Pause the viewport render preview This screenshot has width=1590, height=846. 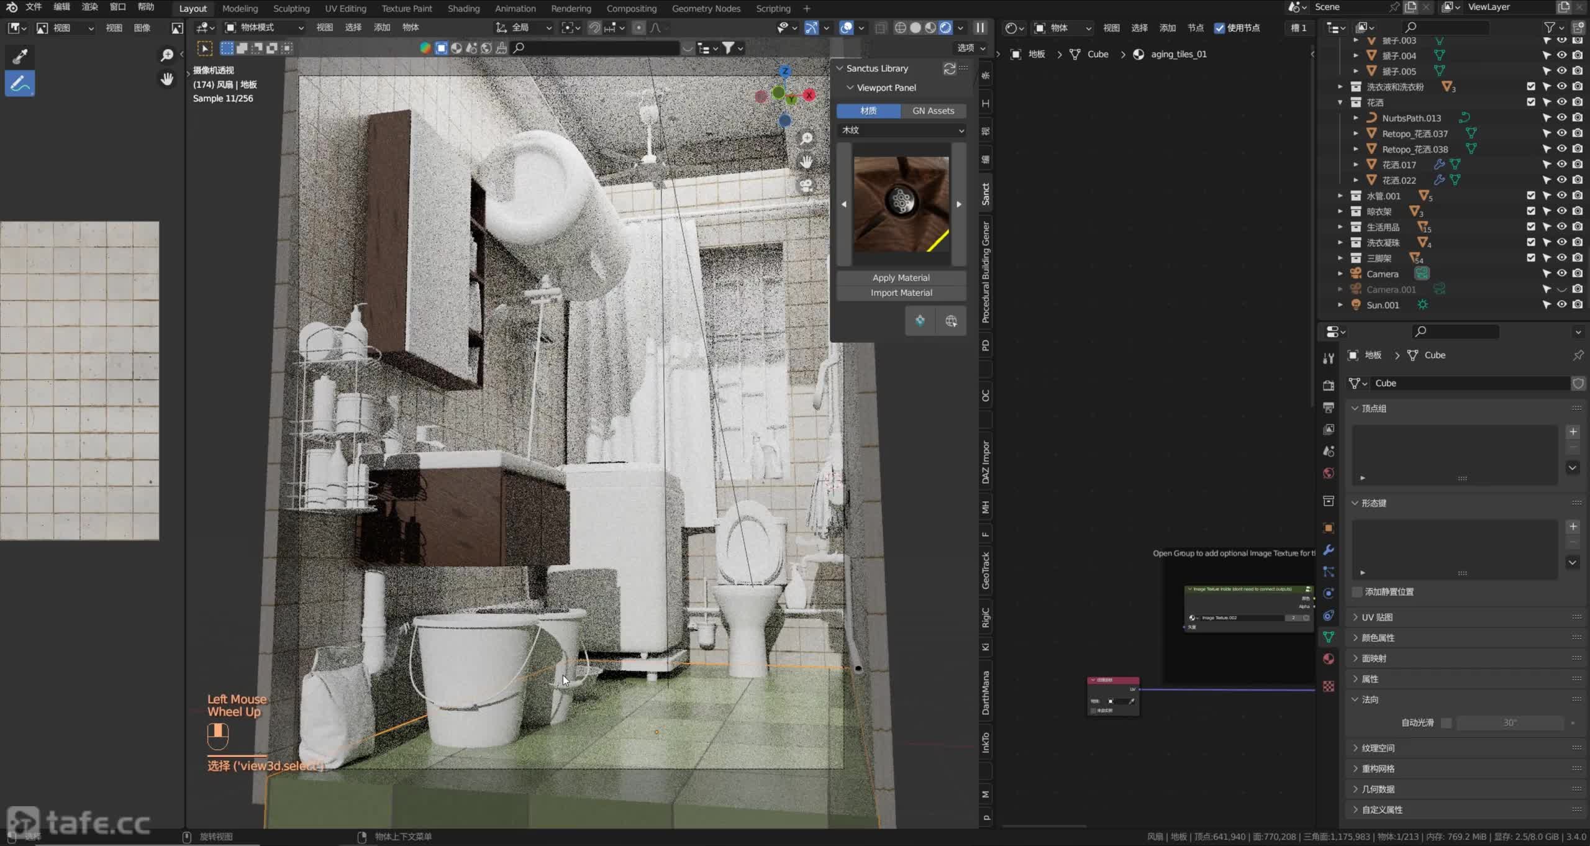[x=980, y=28]
